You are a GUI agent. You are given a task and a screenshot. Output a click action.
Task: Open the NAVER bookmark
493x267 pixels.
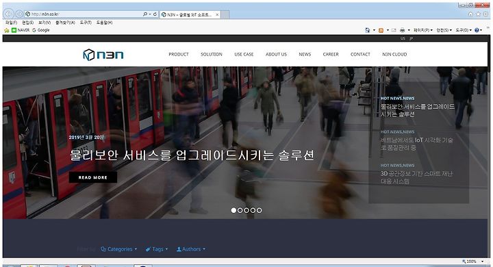21,30
